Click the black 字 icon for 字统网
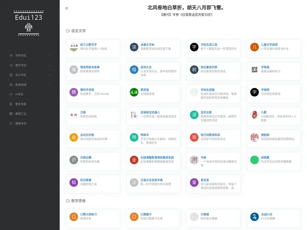 254,92
